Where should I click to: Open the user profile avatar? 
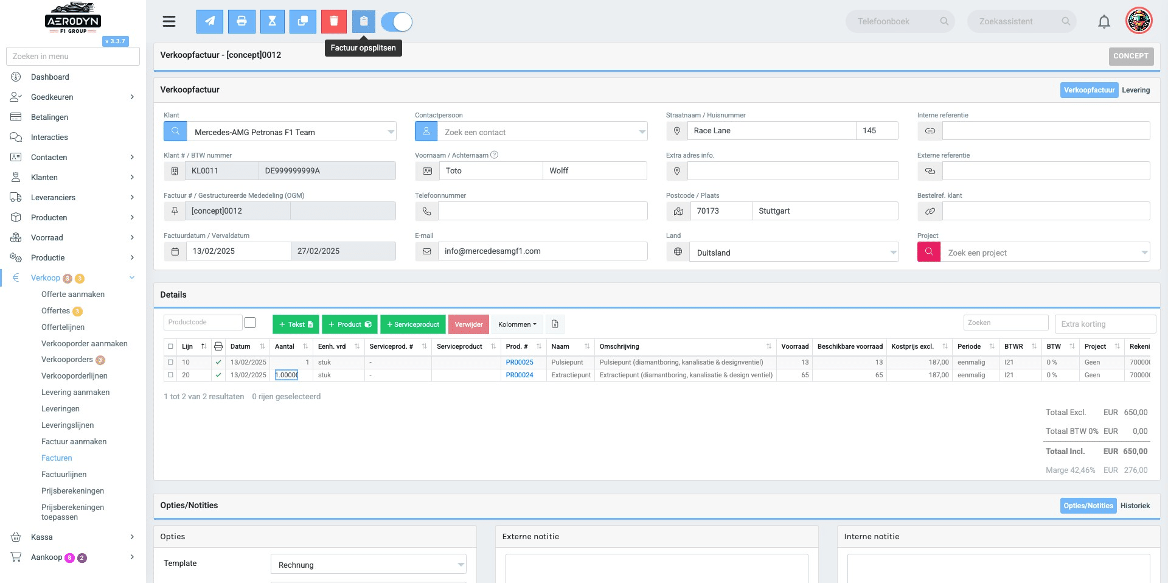tap(1139, 21)
